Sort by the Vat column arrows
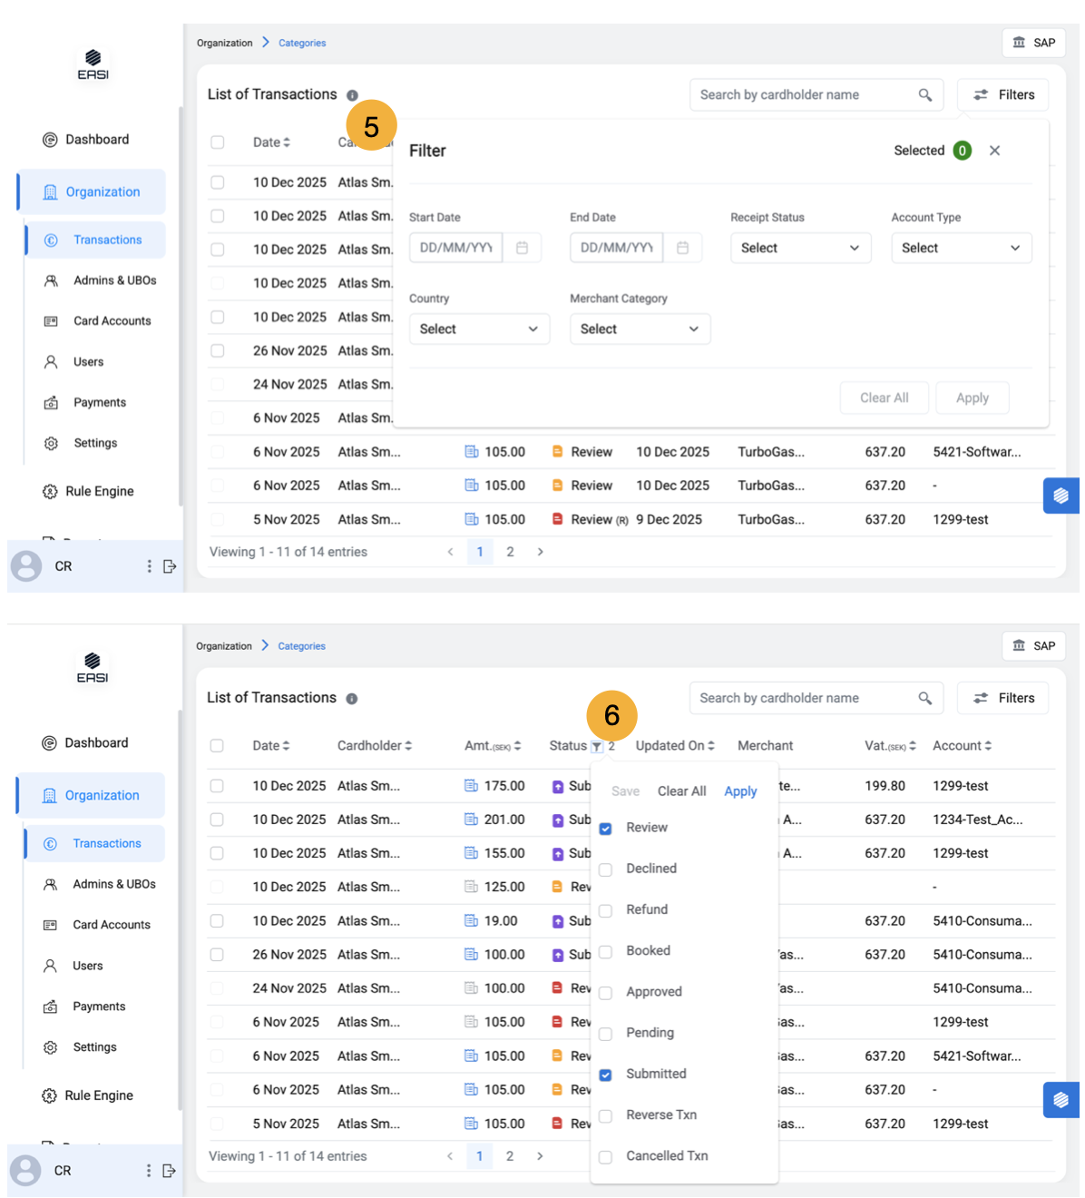Screen dimensions: 1085x1198 click(x=912, y=746)
